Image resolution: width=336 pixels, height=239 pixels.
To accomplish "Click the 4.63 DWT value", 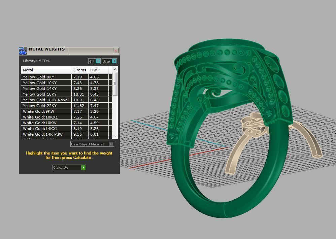I will 94,77.
